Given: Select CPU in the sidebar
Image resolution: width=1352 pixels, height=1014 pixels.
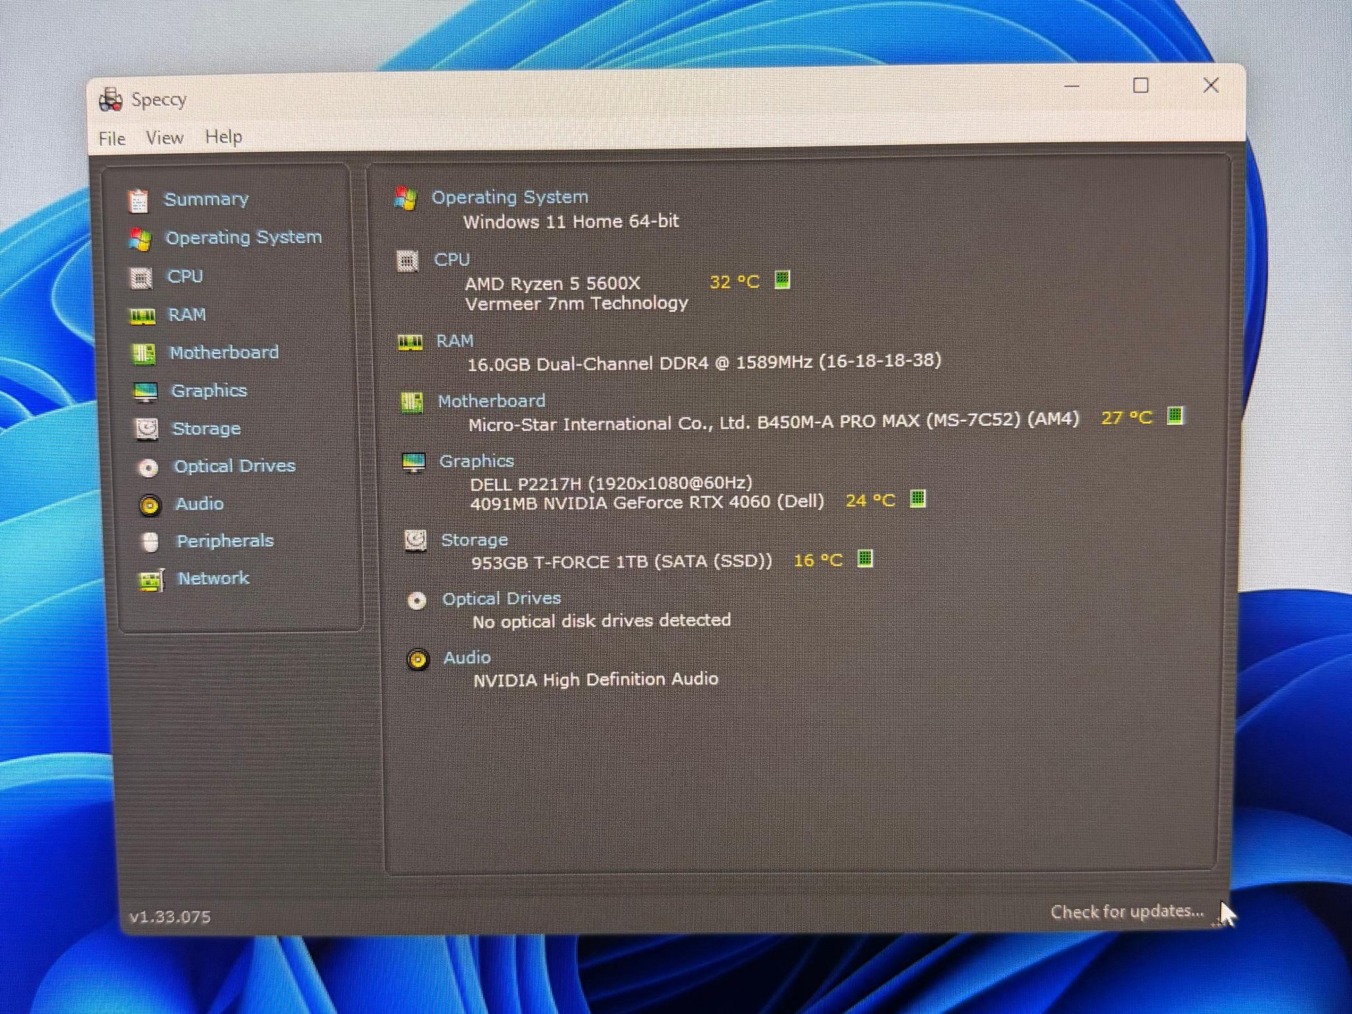Looking at the screenshot, I should point(185,277).
